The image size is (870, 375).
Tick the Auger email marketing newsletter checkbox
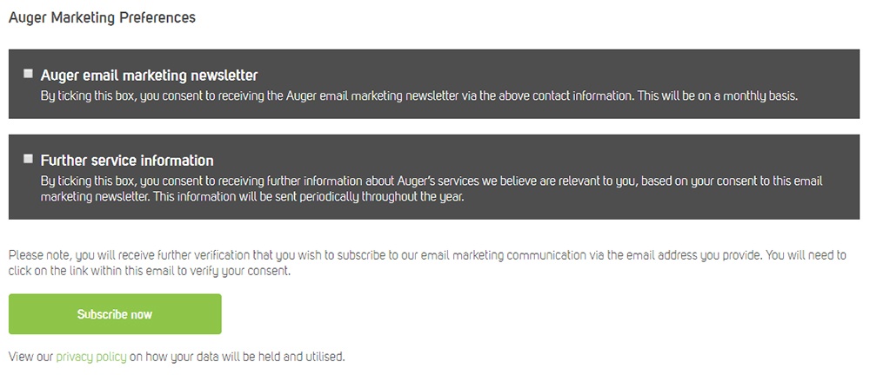click(29, 74)
